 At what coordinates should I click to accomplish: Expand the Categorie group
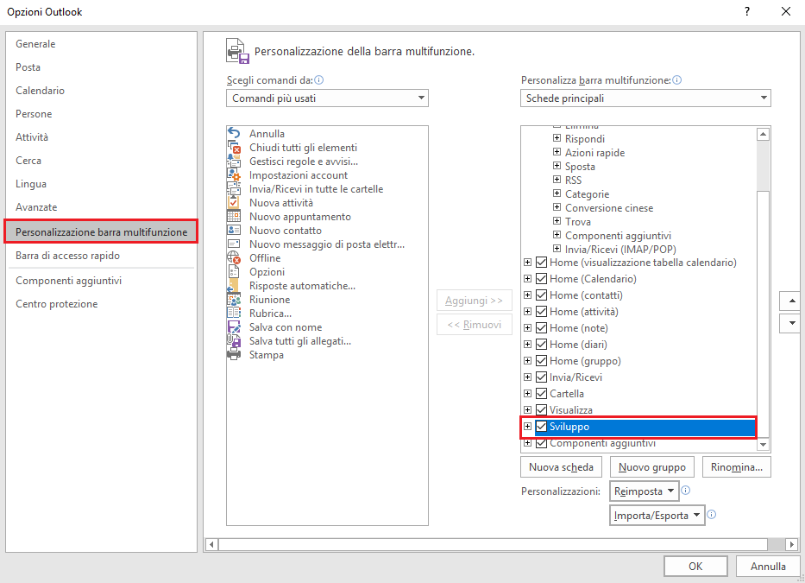557,193
